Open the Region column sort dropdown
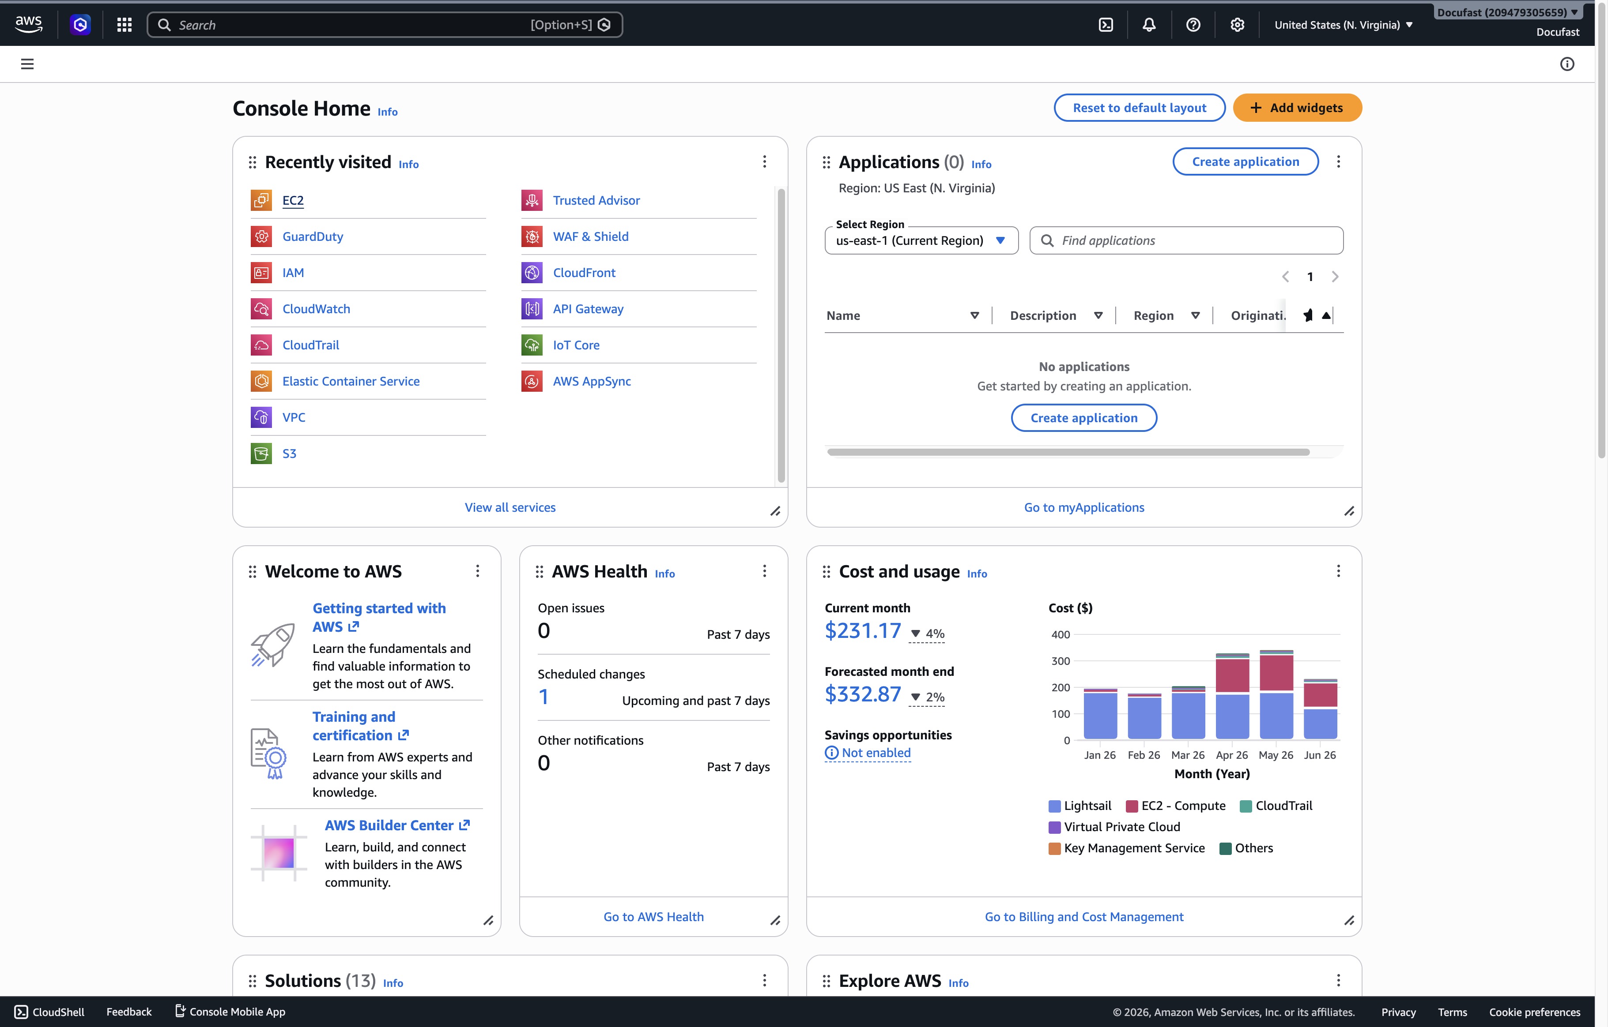Screen dimensions: 1608x1027 click(x=1195, y=315)
